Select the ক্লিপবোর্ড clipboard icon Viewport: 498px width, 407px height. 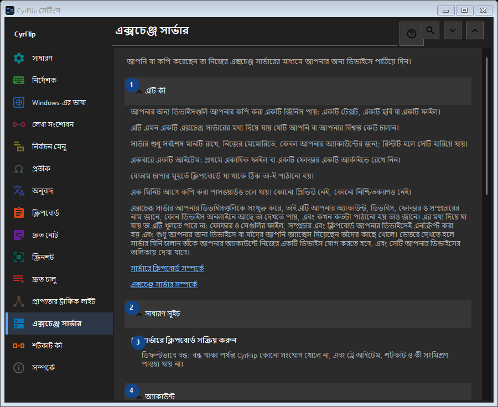(x=19, y=213)
